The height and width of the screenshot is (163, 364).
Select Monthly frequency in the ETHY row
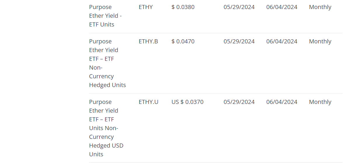320,7
